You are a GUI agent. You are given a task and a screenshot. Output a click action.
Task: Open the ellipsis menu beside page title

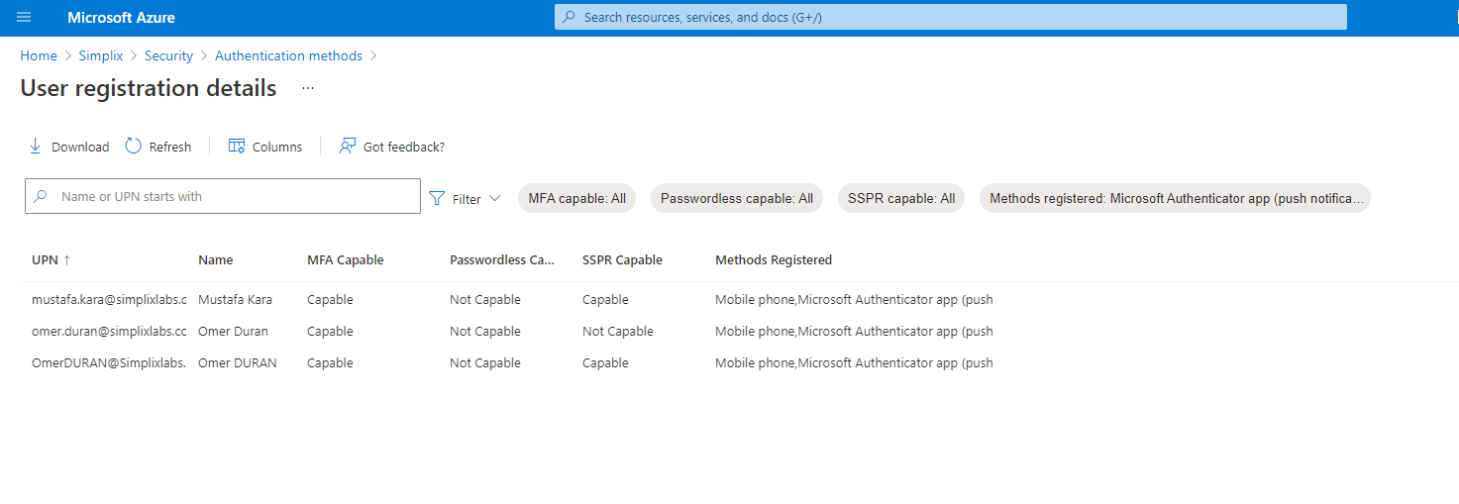pos(308,88)
